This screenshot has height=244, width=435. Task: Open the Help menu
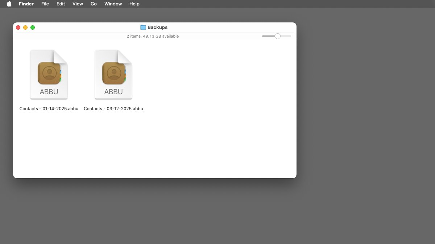pyautogui.click(x=134, y=4)
